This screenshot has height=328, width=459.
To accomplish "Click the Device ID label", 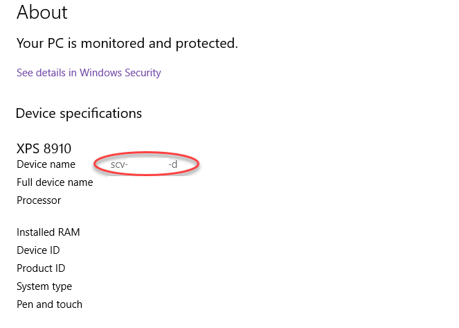I will [41, 250].
